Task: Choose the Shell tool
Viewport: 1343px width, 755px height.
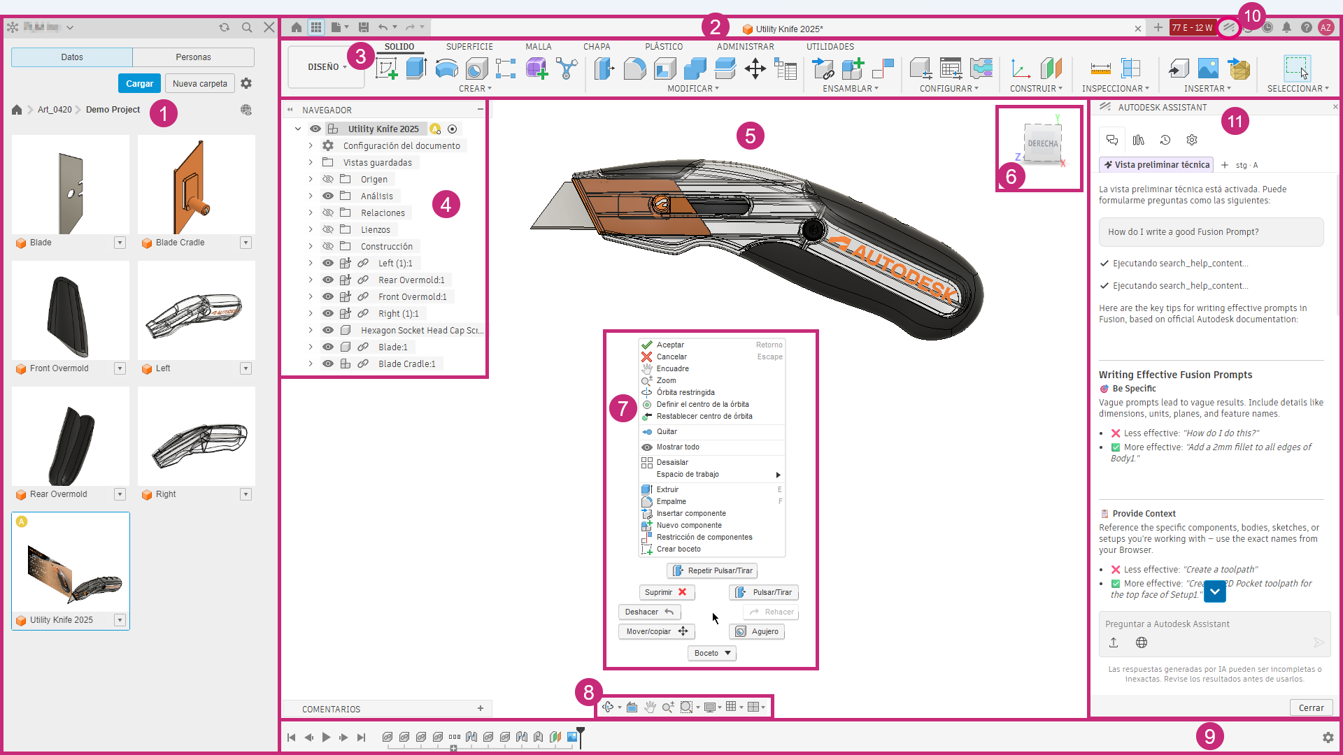Action: point(665,69)
